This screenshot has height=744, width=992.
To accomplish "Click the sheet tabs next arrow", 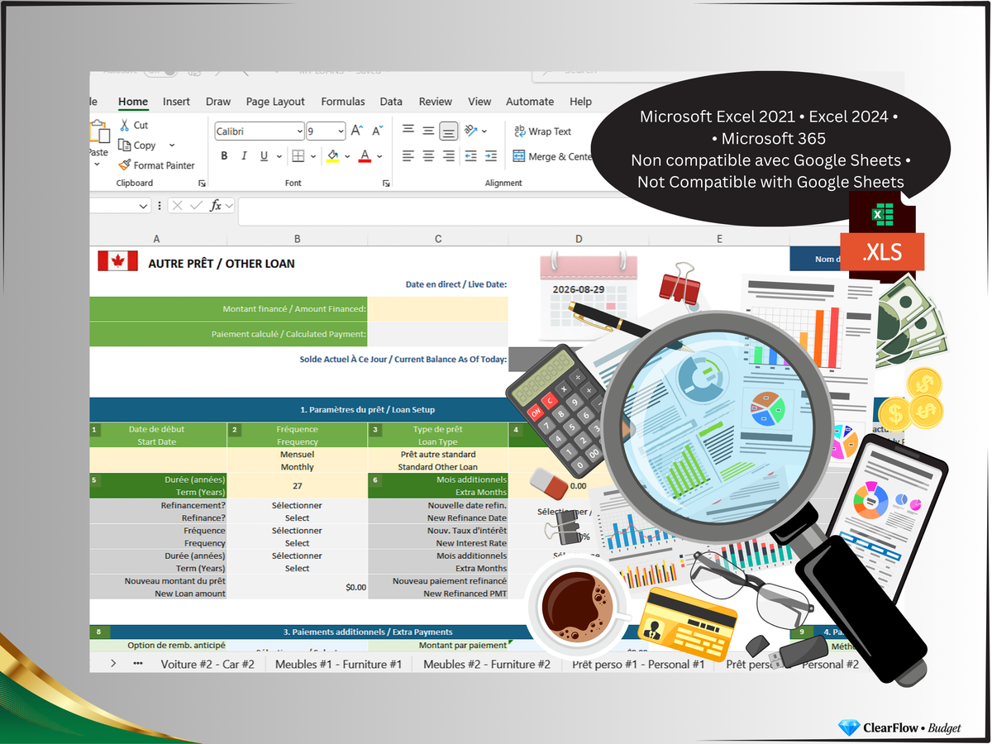I will (x=113, y=664).
